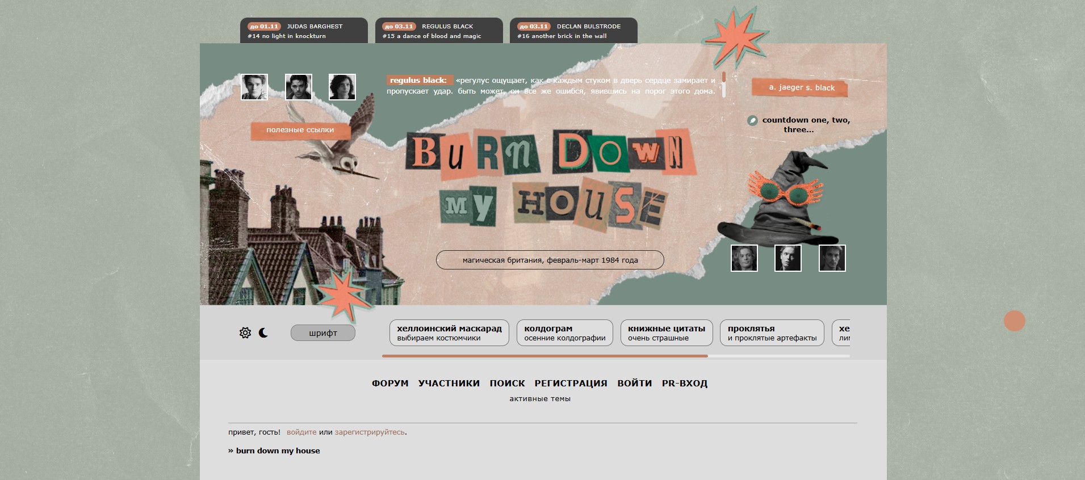The image size is (1085, 480).
Task: Open the gear settings icon
Action: tap(245, 333)
